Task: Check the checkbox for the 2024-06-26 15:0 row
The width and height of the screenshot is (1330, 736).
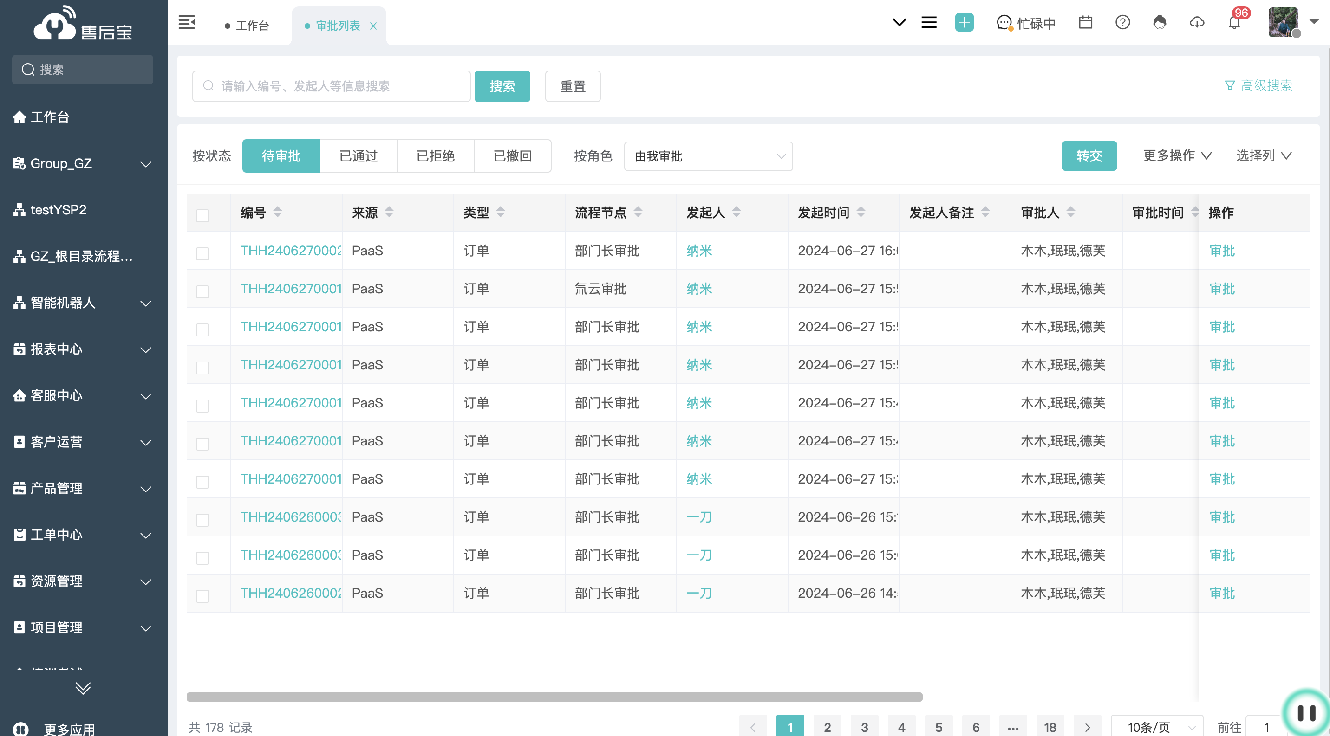Action: point(202,557)
